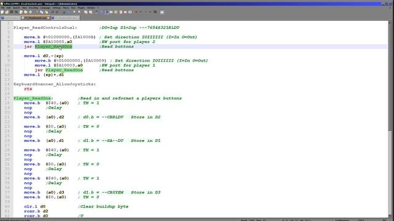Click "move.l (sp)+,d1" on line 12

point(44,75)
